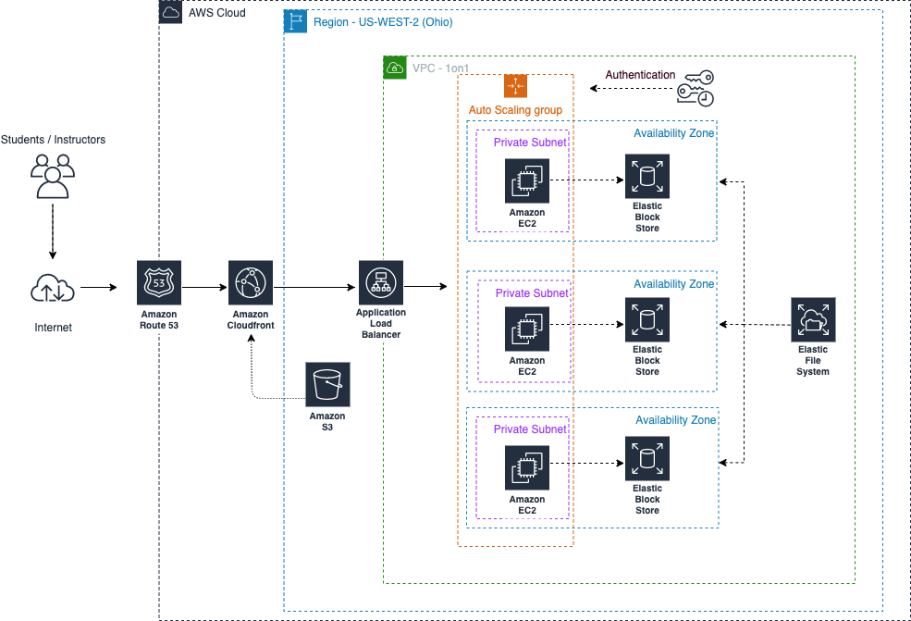Click the 'Amazon Cloudfront' caption
Screen dimensions: 911x621
click(x=251, y=320)
